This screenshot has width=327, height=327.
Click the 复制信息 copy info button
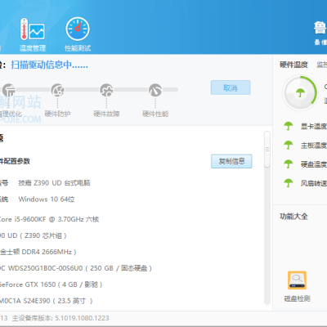click(231, 161)
